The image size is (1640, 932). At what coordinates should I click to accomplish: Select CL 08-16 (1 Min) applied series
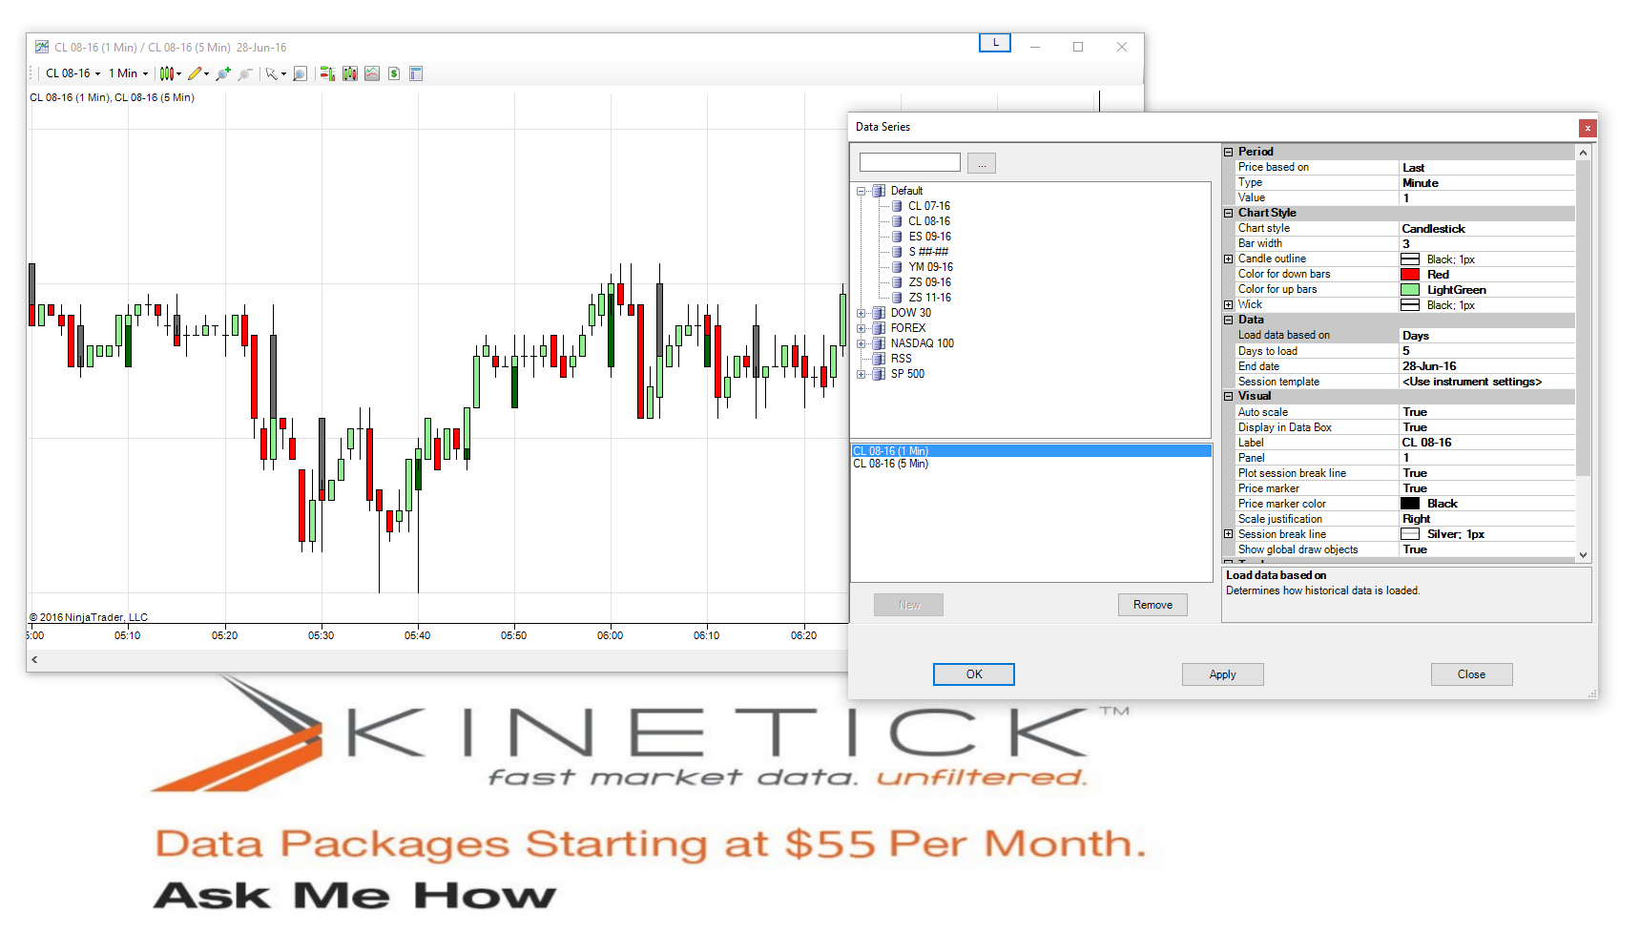click(x=1031, y=451)
